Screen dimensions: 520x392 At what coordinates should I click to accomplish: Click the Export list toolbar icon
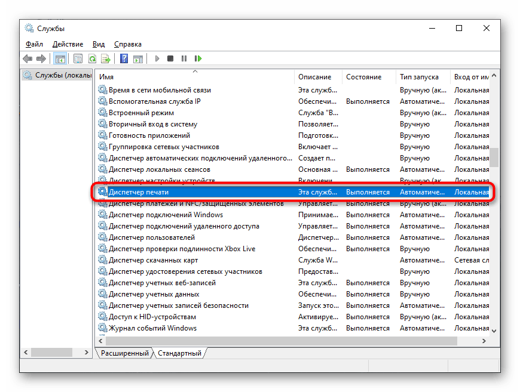pos(106,58)
